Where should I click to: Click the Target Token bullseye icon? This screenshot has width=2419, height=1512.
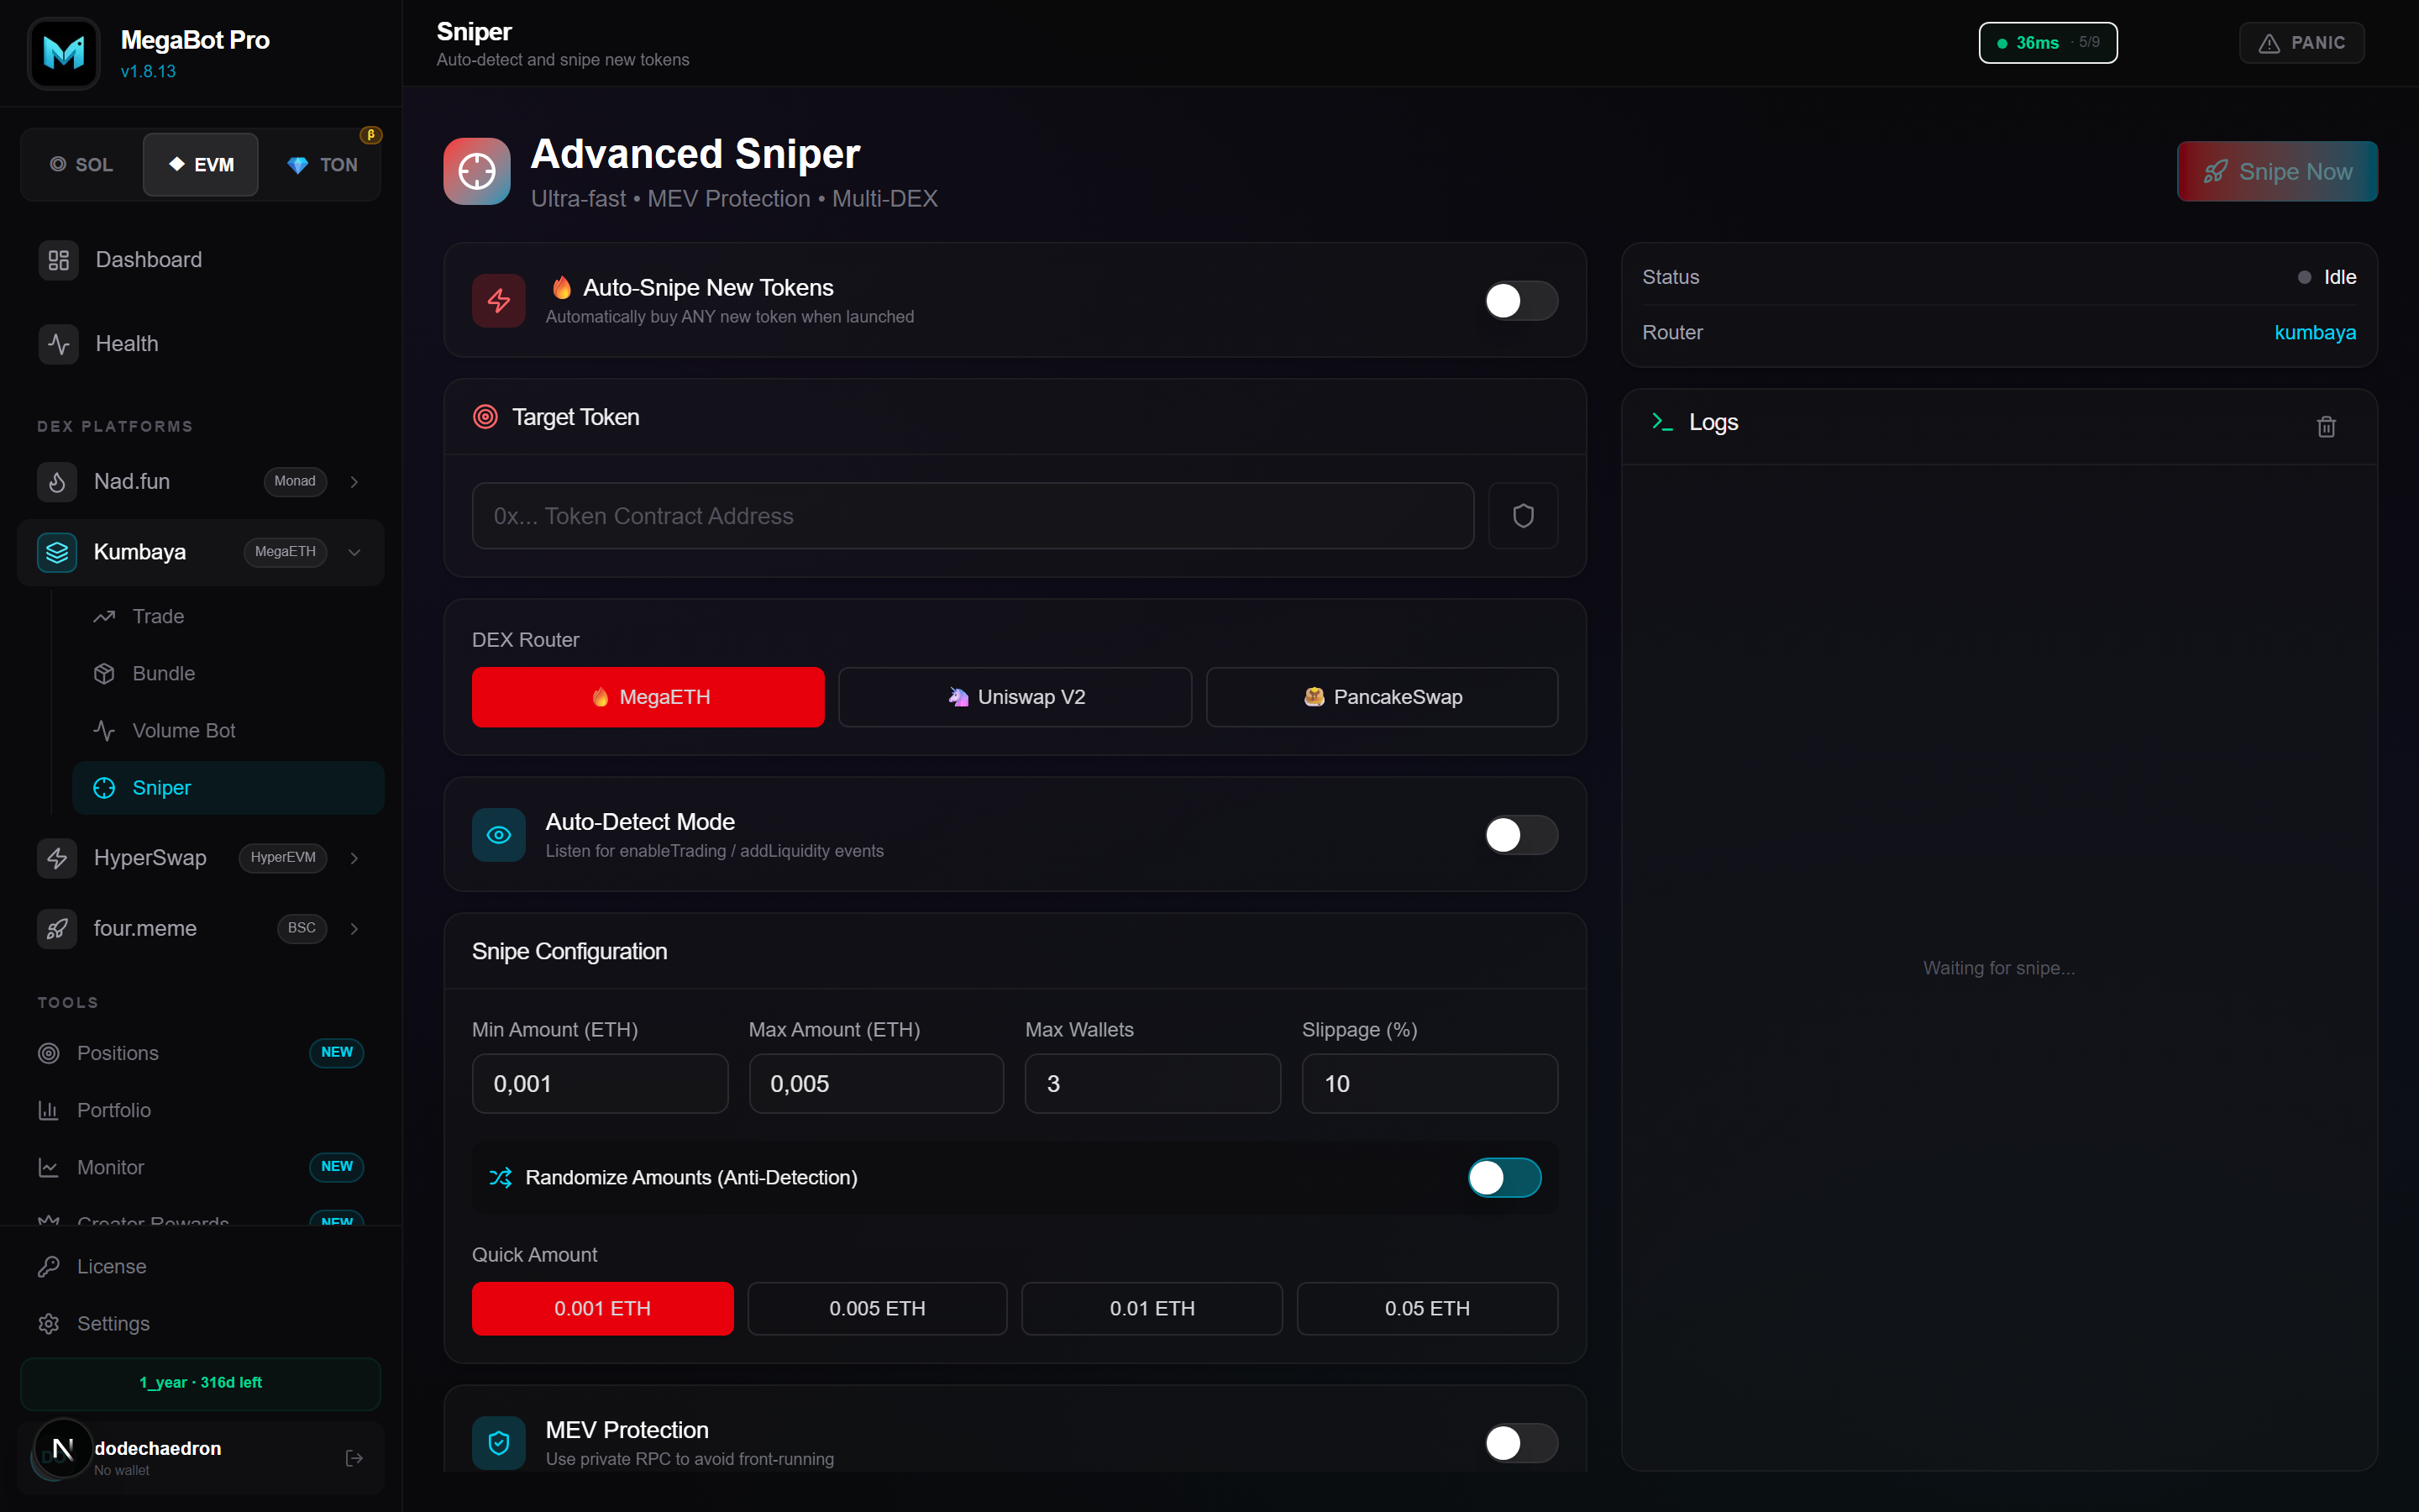[485, 417]
